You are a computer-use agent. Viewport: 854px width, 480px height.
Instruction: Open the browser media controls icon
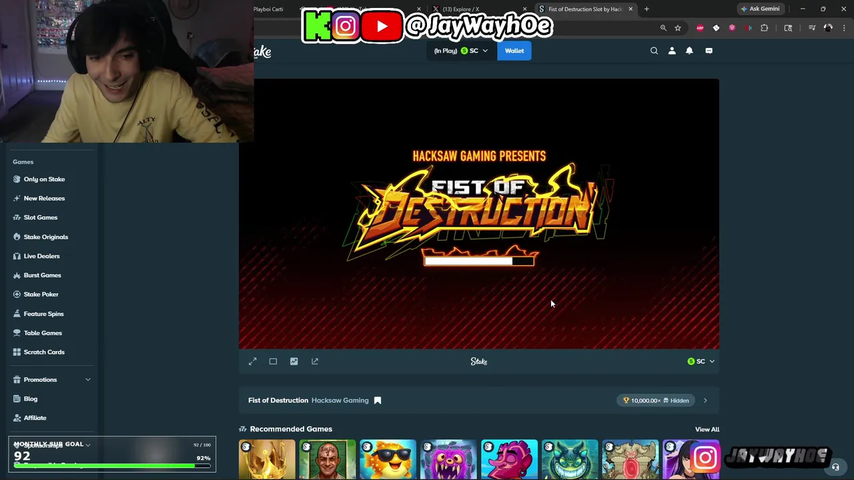[812, 28]
